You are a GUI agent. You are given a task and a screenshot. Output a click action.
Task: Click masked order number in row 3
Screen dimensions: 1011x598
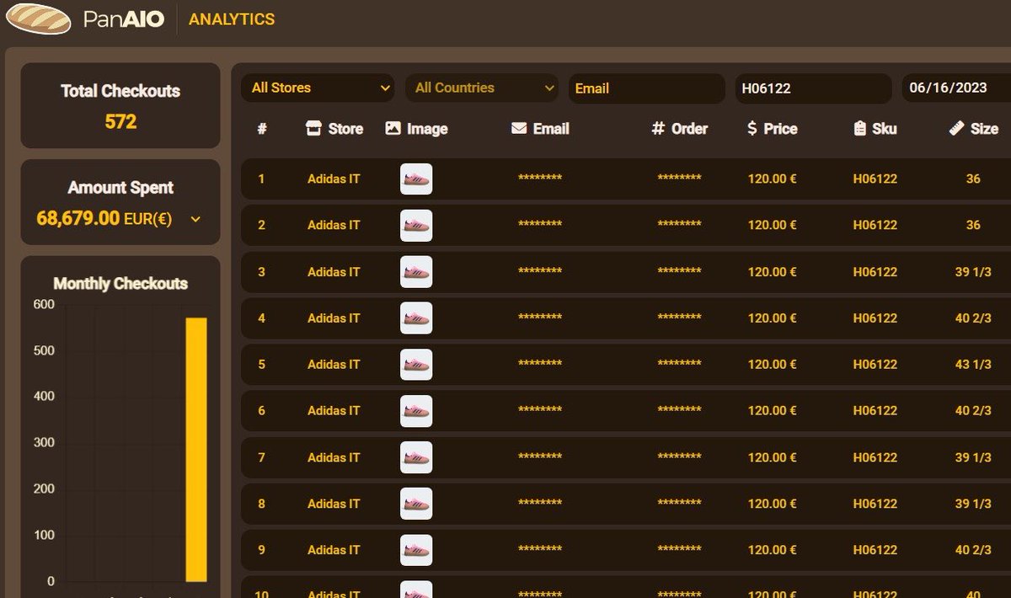click(679, 272)
